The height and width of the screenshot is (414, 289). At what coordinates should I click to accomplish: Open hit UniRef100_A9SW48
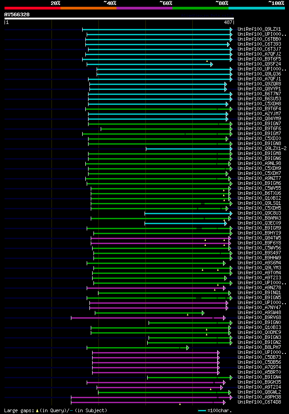[259, 313]
